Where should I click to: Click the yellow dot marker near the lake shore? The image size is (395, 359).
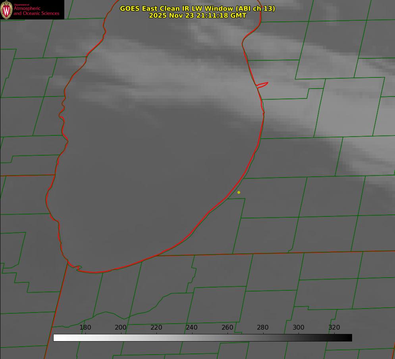239,193
